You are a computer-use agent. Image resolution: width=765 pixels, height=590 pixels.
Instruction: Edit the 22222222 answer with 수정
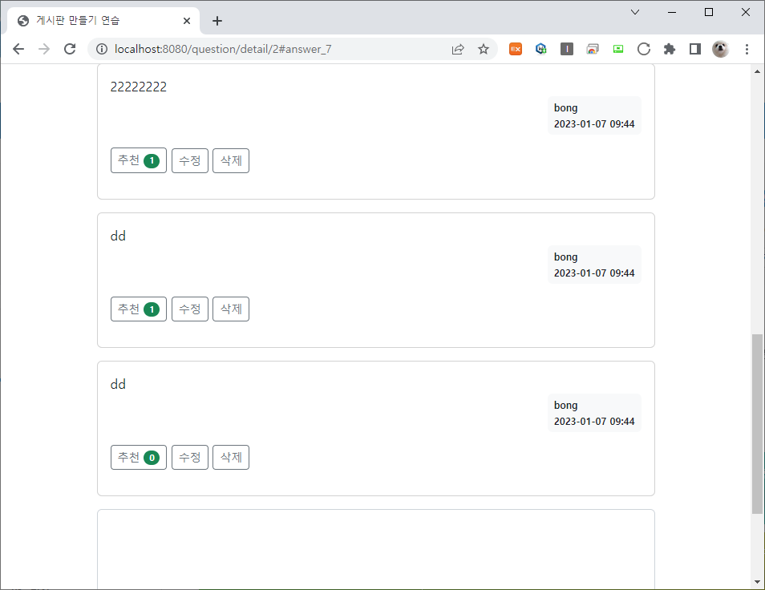coord(190,160)
